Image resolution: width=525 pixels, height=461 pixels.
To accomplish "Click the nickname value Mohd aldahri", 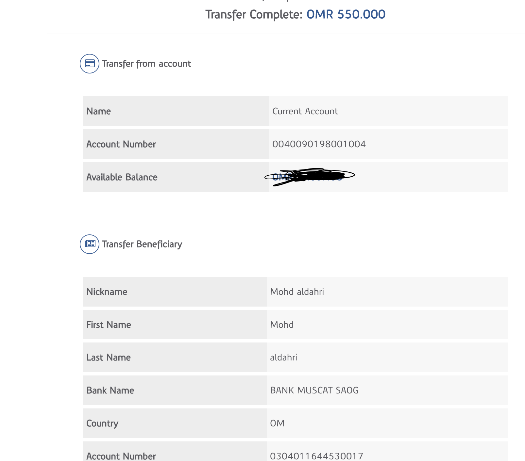I will [x=297, y=292].
